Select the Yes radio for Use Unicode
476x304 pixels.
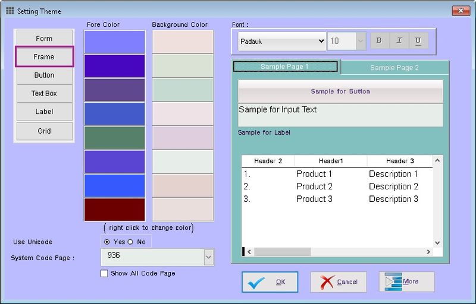tap(107, 242)
